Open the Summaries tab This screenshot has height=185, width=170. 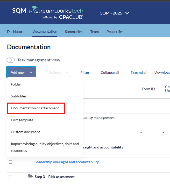[x=74, y=32]
